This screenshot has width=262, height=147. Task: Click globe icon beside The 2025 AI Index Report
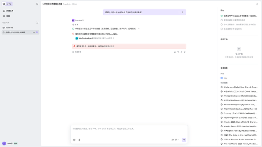[222, 109]
